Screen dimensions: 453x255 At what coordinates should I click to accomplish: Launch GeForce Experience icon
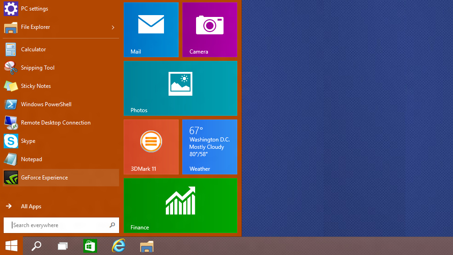[x=11, y=178]
